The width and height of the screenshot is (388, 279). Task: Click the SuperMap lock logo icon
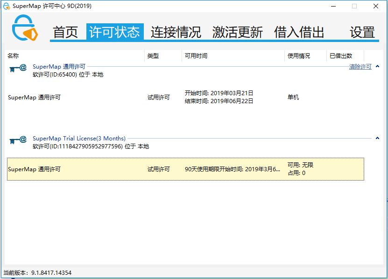pyautogui.click(x=25, y=28)
